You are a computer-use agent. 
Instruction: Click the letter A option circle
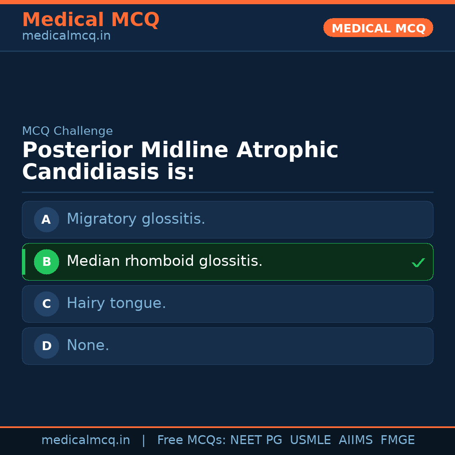tap(46, 219)
